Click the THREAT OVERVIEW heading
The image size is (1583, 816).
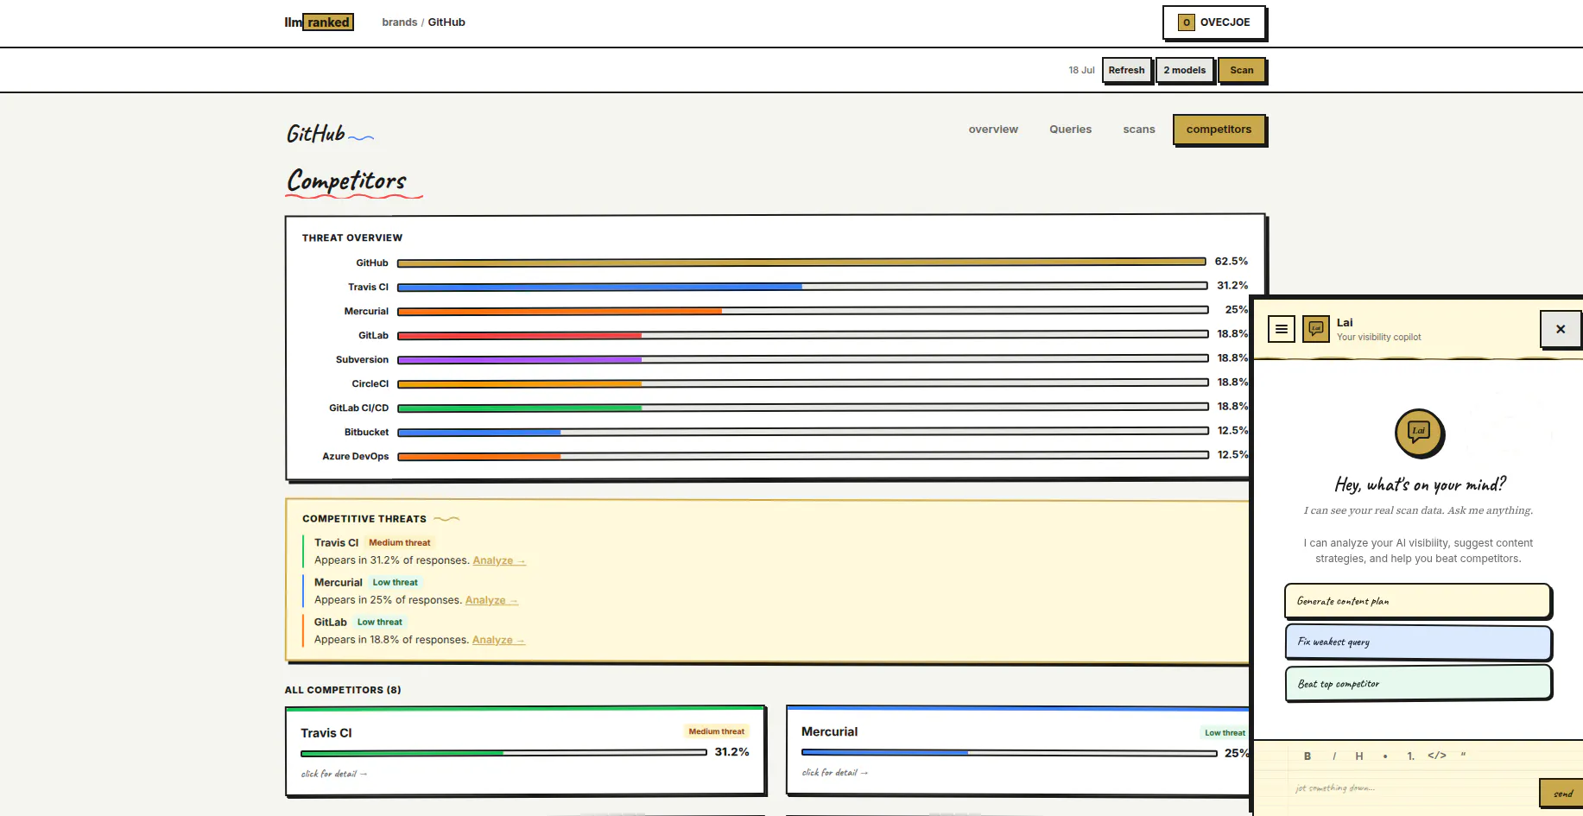[x=352, y=237]
